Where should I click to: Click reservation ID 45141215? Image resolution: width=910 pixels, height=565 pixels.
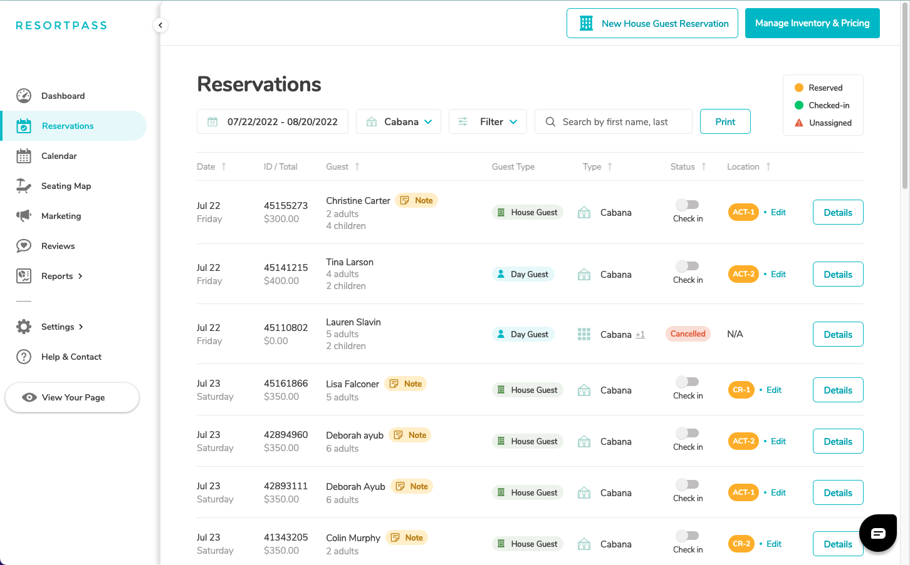(286, 267)
